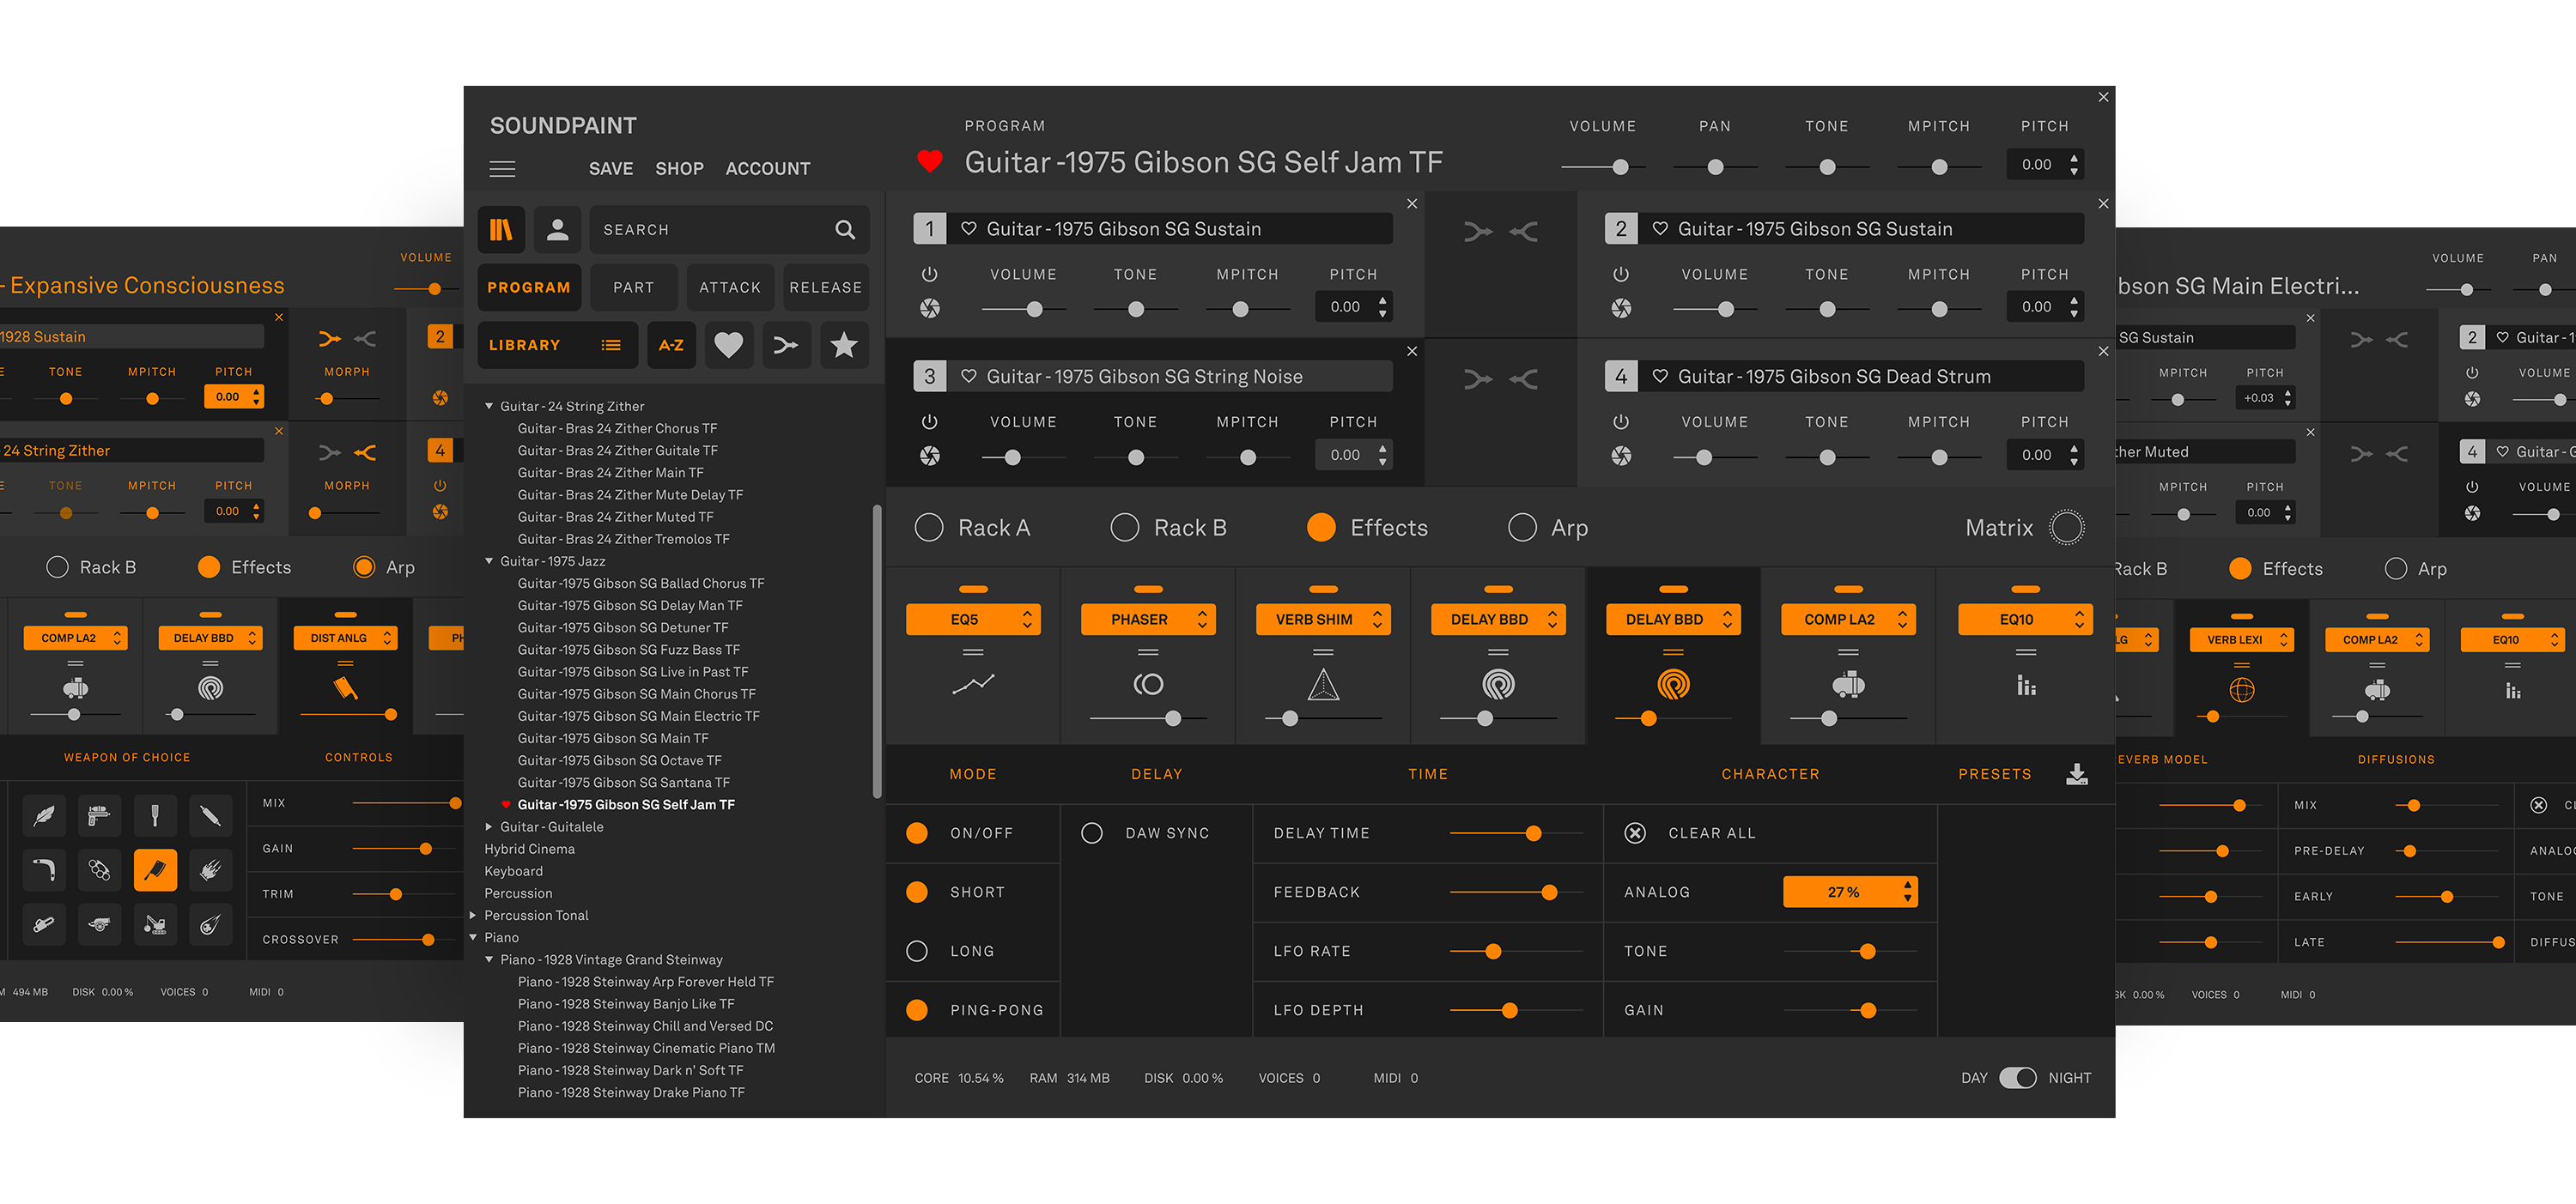Select the Effects radio button in front window

1321,528
